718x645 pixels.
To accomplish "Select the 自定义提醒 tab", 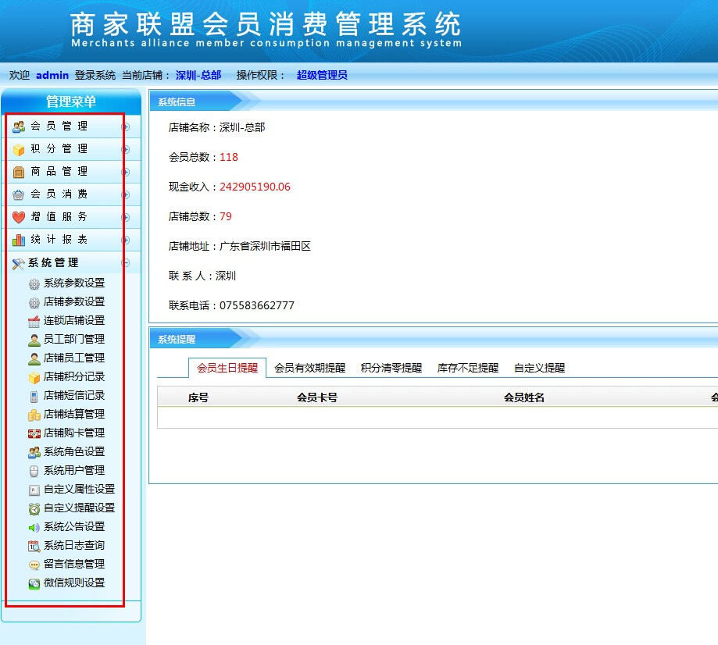I will 539,368.
